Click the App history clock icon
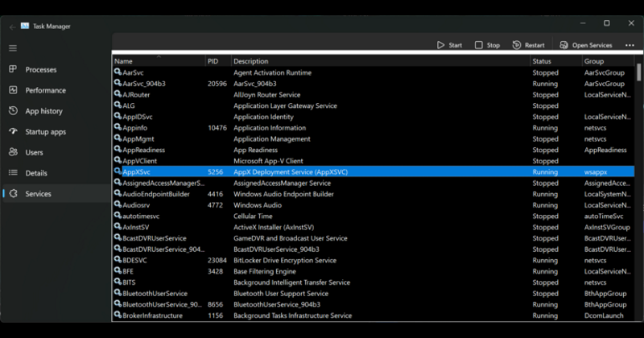Screen dimensions: 644x338 pos(13,111)
